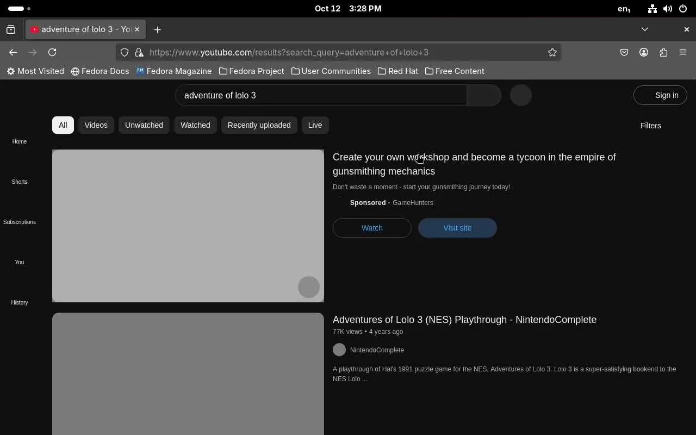Start voice search with the microphone button

point(521,95)
